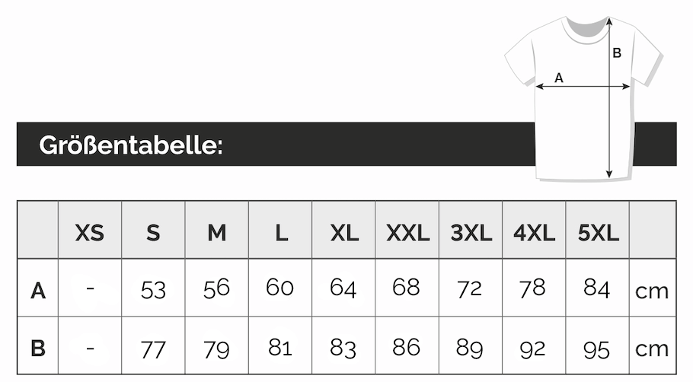Click the letter B label on the T-shirt
Viewport: 693px width, 382px height.
[x=618, y=53]
